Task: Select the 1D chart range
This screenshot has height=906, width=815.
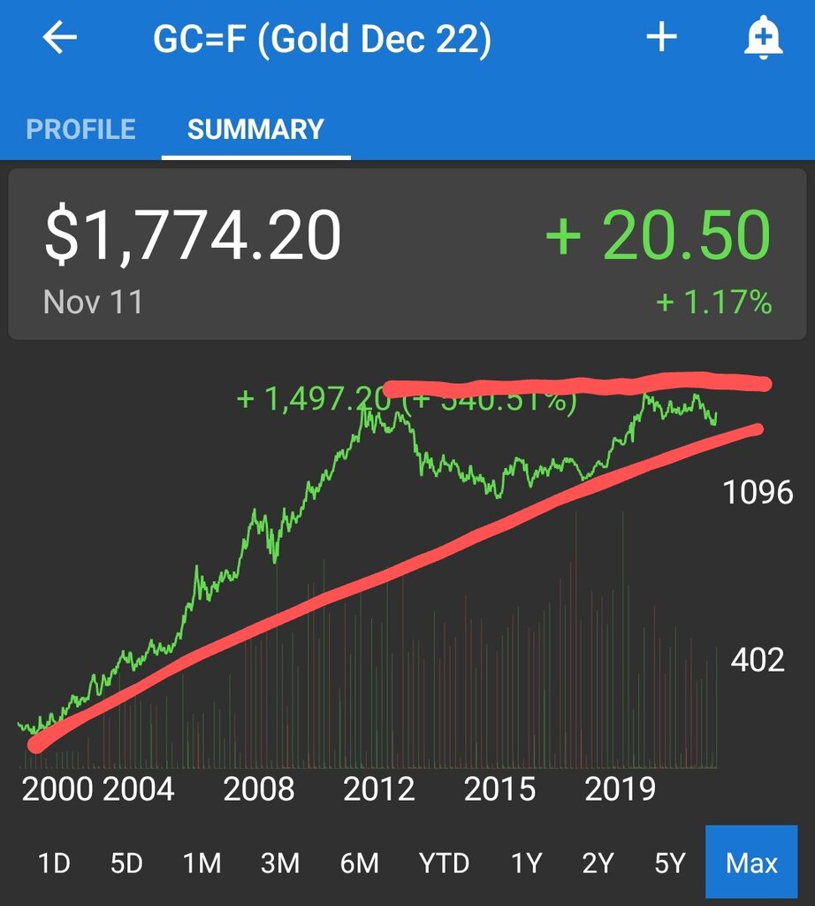Action: coord(54,863)
